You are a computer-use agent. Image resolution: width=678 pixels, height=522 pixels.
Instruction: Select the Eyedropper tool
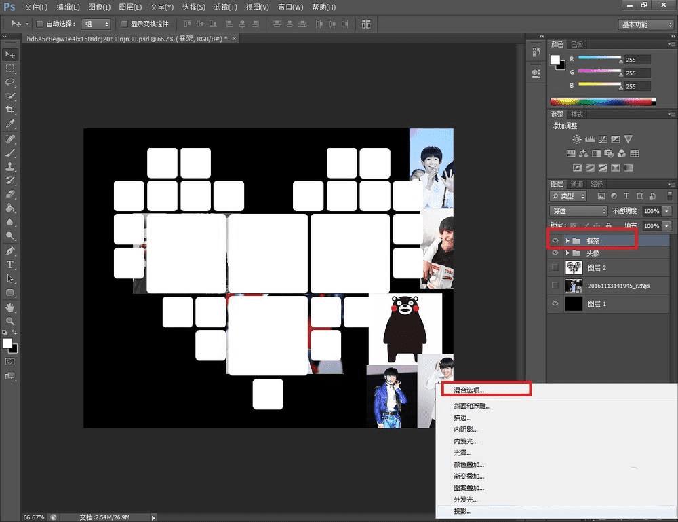pyautogui.click(x=10, y=124)
